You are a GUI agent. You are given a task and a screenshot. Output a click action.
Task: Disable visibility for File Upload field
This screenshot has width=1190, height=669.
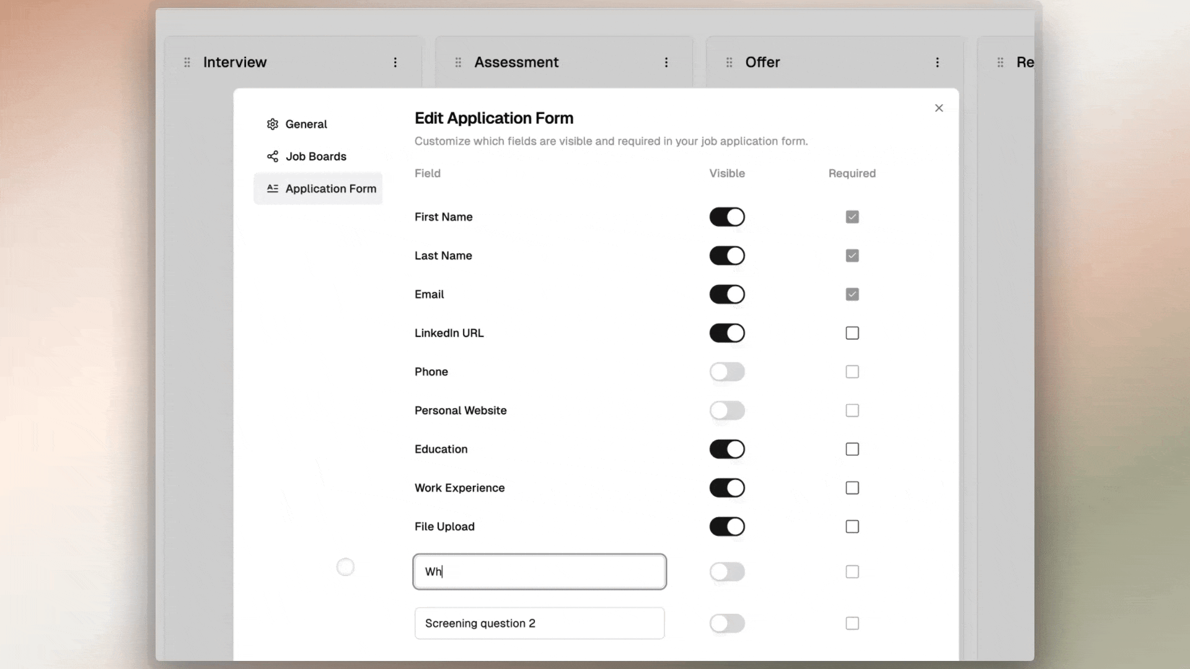tap(727, 527)
